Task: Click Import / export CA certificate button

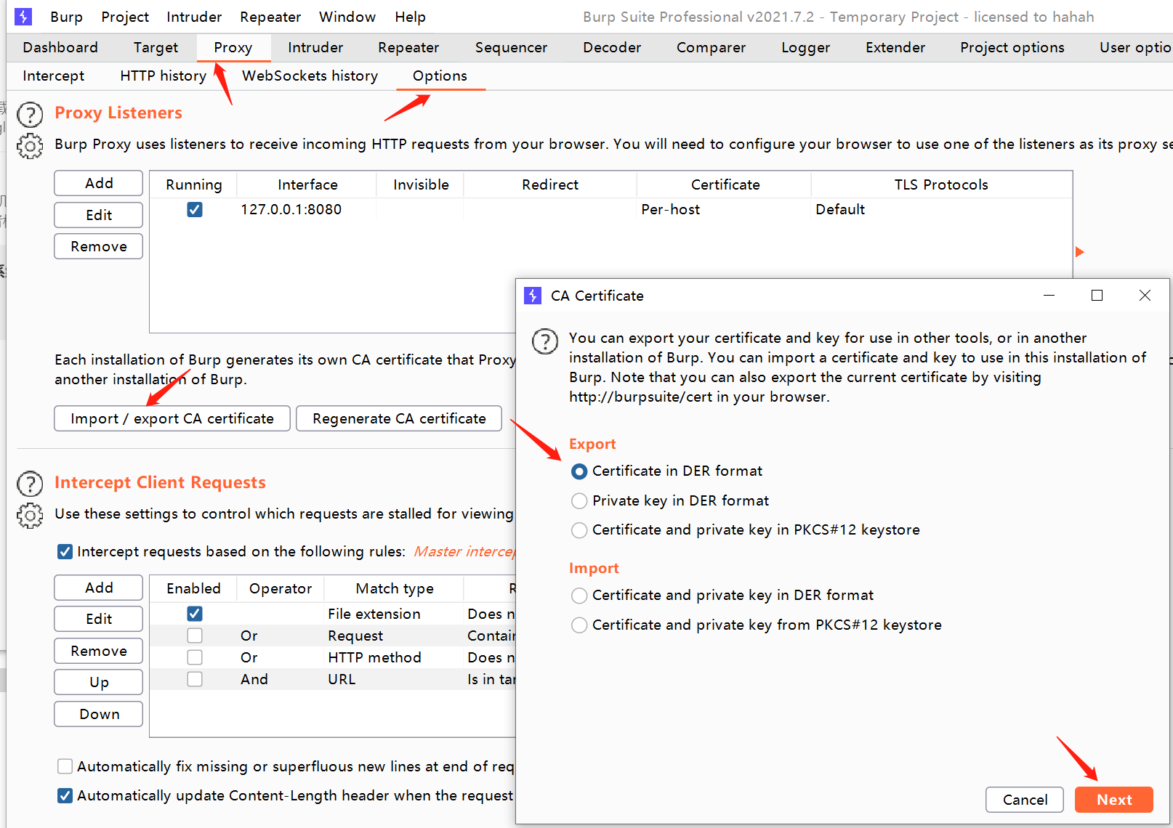Action: pyautogui.click(x=172, y=418)
